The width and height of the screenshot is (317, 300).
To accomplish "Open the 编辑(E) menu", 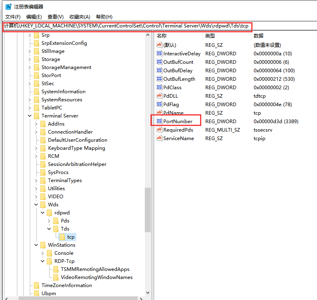I will (x=34, y=17).
